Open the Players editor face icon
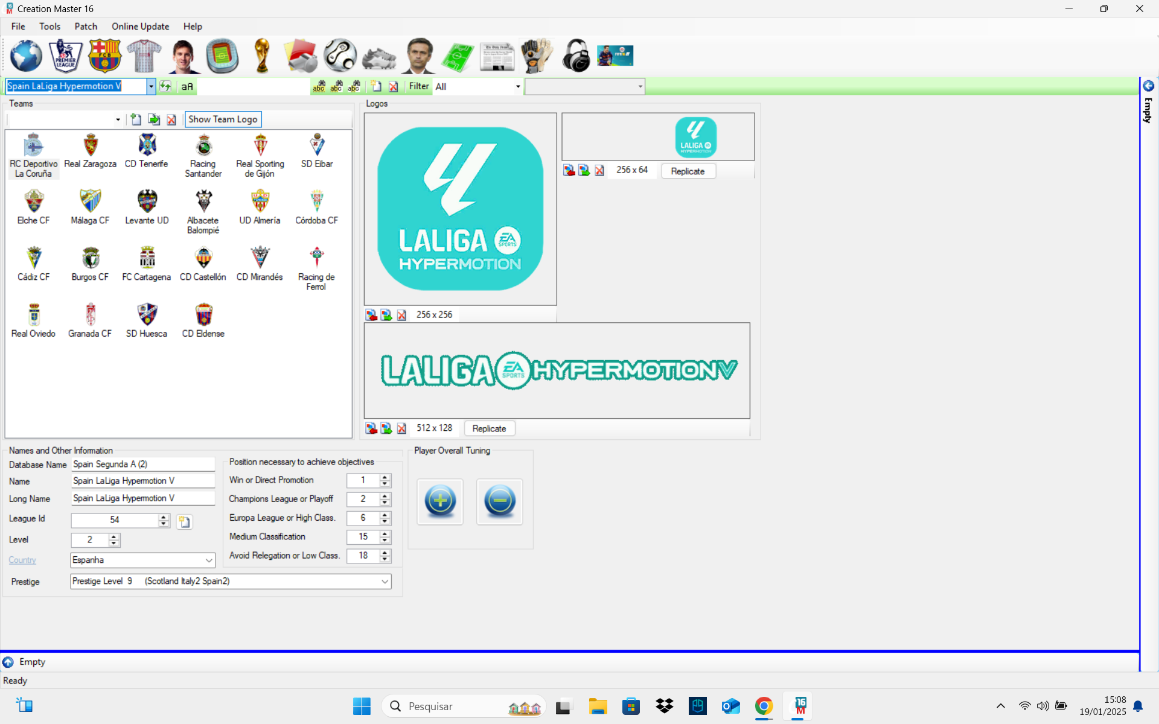The width and height of the screenshot is (1159, 724). 184,56
